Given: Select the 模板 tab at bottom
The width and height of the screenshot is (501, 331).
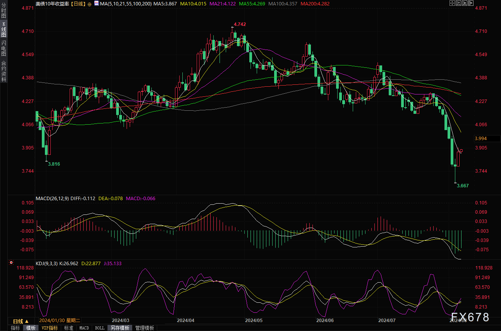Looking at the screenshot, I should click(x=31, y=328).
